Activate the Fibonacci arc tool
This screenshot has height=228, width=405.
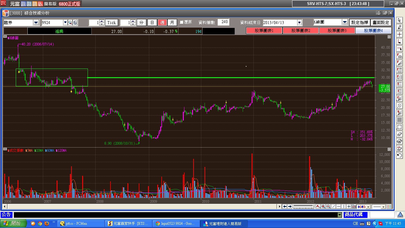click(399, 56)
